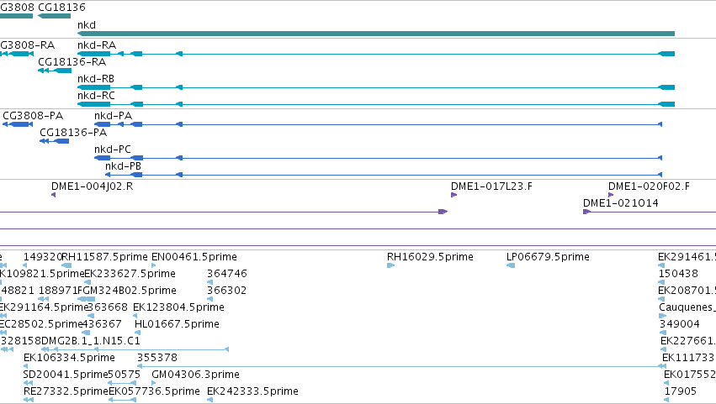Open the nkd-RA transcript label
The width and height of the screenshot is (716, 404).
pyautogui.click(x=97, y=45)
